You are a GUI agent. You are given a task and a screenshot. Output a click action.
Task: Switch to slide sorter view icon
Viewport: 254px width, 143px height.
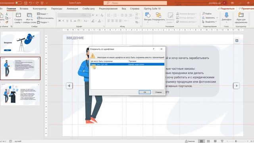pyautogui.click(x=208, y=141)
